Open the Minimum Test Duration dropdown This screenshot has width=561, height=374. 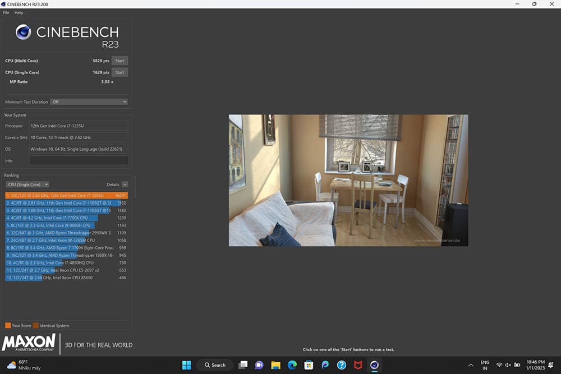[x=89, y=102]
